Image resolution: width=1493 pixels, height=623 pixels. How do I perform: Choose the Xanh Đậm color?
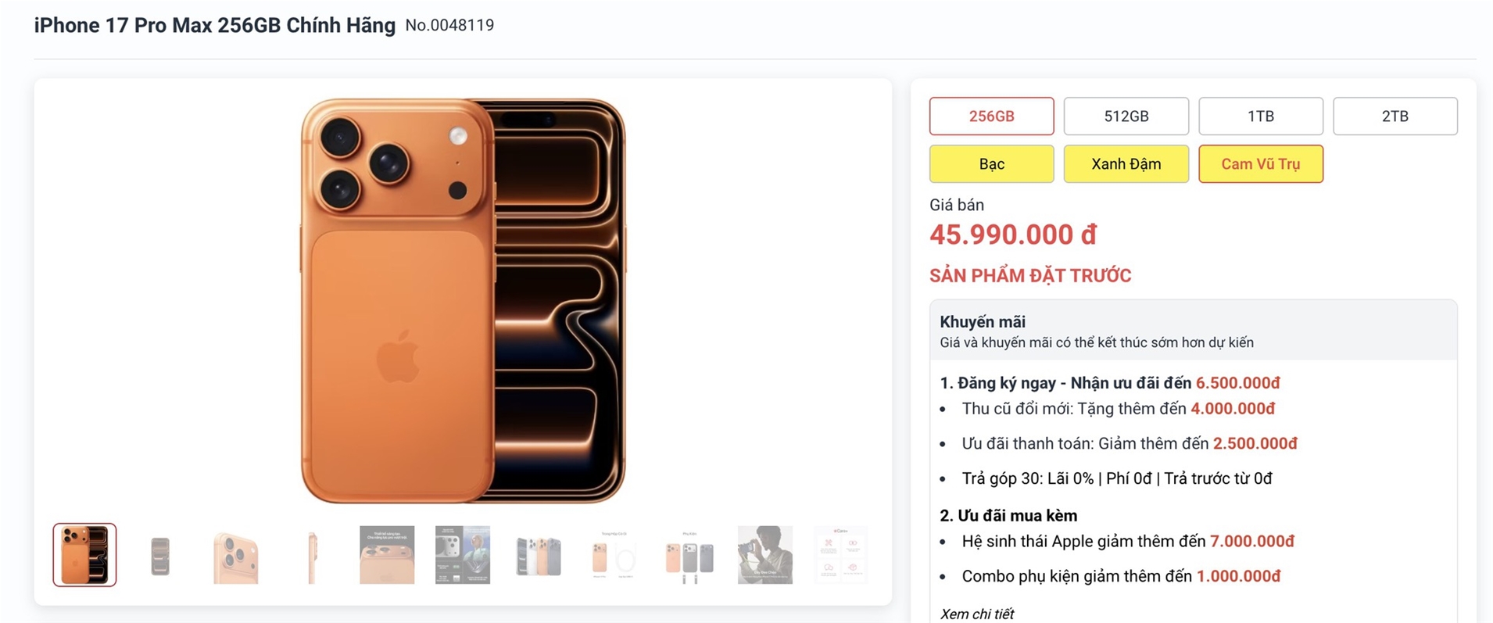point(1126,164)
